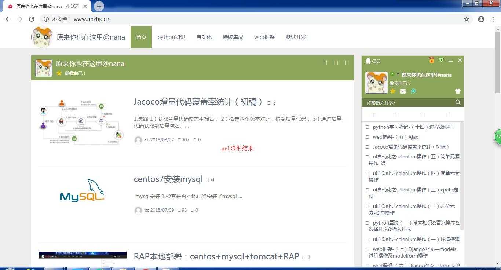Click the RAP article thumbnail
Image resolution: width=501 pixels, height=270 pixels.
(83, 259)
